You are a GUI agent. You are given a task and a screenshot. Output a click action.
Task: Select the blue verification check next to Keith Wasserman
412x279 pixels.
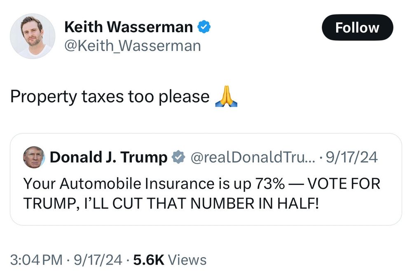pyautogui.click(x=203, y=26)
